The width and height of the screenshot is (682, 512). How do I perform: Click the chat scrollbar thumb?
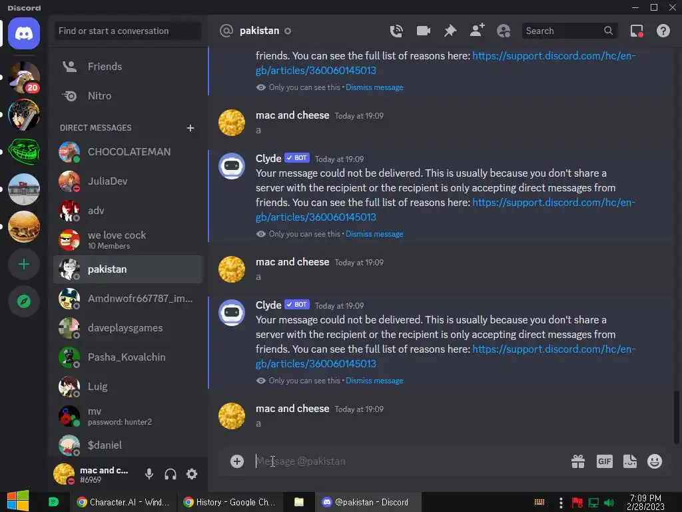(x=677, y=417)
